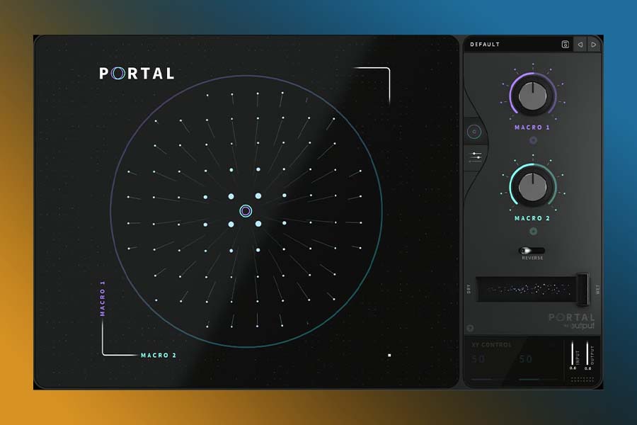This screenshot has width=637, height=425.
Task: Click the small assign dot below Macro 2
Action: pos(534,232)
